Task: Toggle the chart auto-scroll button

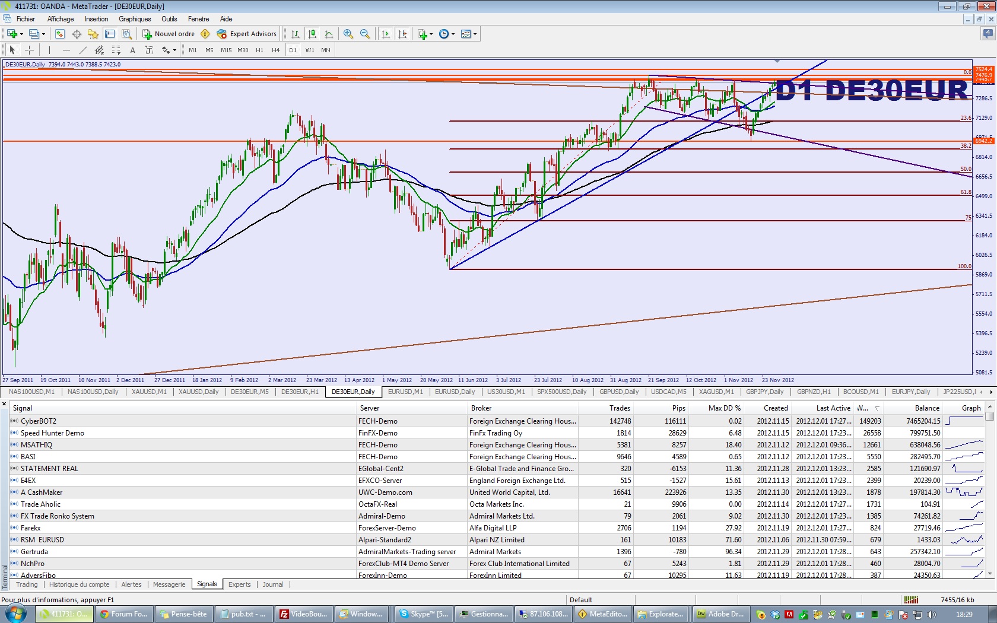Action: (386, 34)
